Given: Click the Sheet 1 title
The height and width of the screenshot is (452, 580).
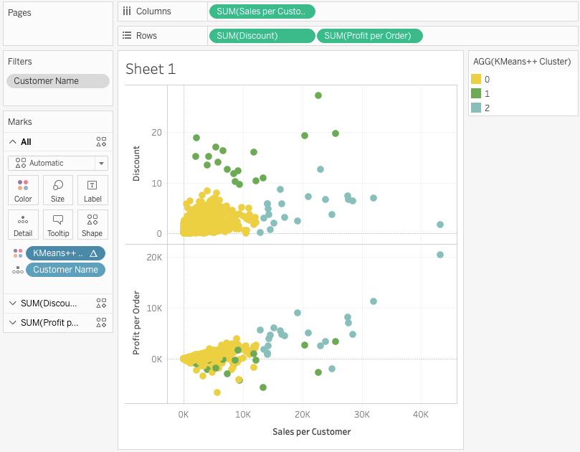Looking at the screenshot, I should point(151,69).
